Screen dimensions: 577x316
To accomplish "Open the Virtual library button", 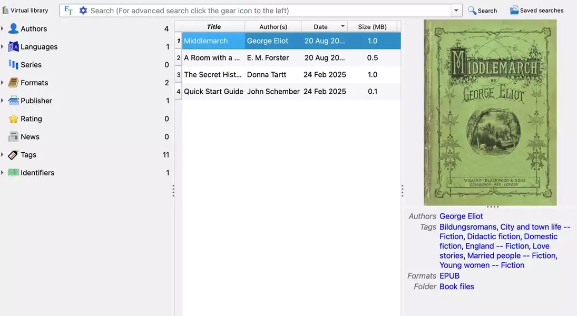I will [x=25, y=11].
